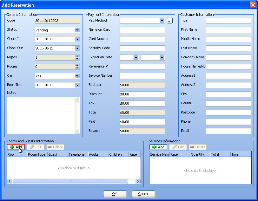Image resolution: width=258 pixels, height=201 pixels.
Task: Click the Quantity column header in services
Action: (x=200, y=154)
